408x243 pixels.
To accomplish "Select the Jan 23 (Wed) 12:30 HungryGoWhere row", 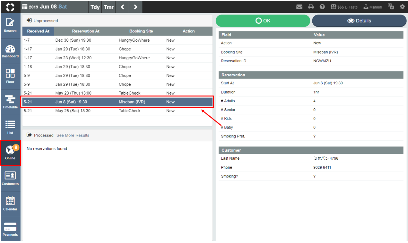I will coord(117,58).
